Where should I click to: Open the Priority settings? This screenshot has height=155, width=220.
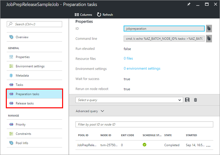pos(20,124)
